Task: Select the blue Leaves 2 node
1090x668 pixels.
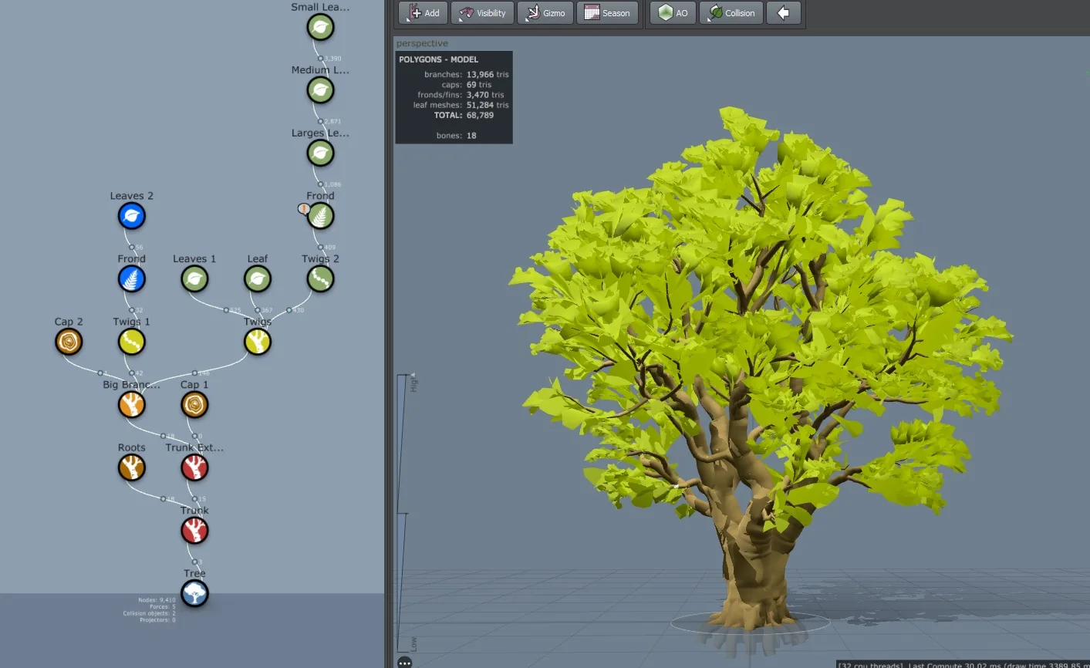Action: pyautogui.click(x=132, y=217)
